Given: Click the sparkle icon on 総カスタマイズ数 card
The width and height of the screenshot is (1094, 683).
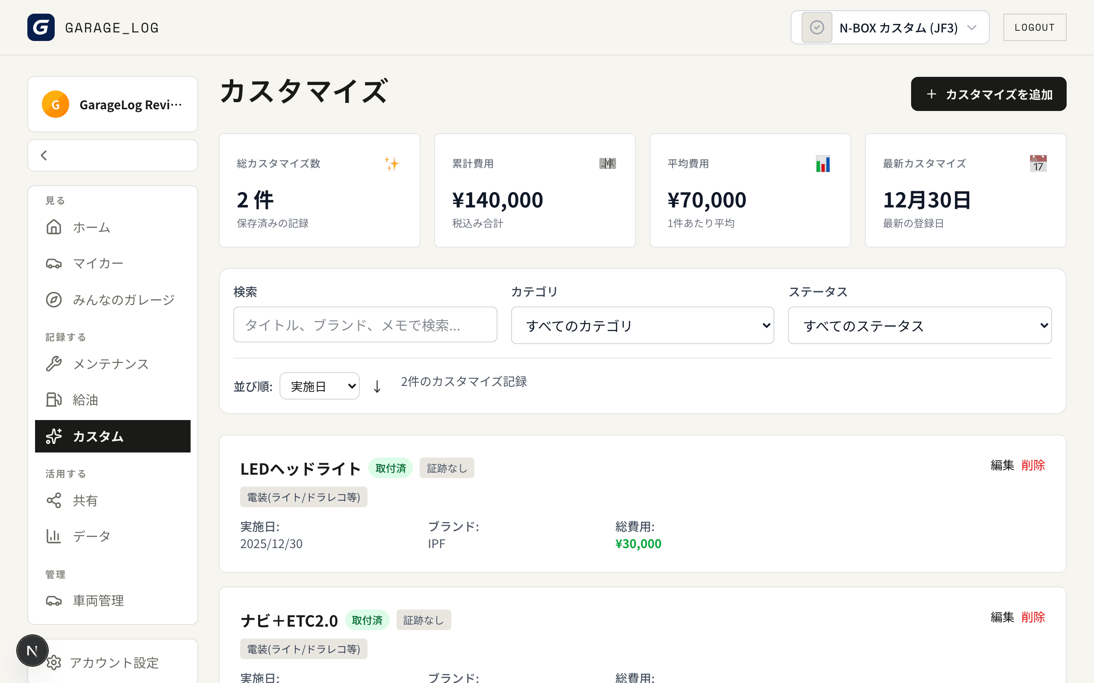Looking at the screenshot, I should (x=392, y=163).
